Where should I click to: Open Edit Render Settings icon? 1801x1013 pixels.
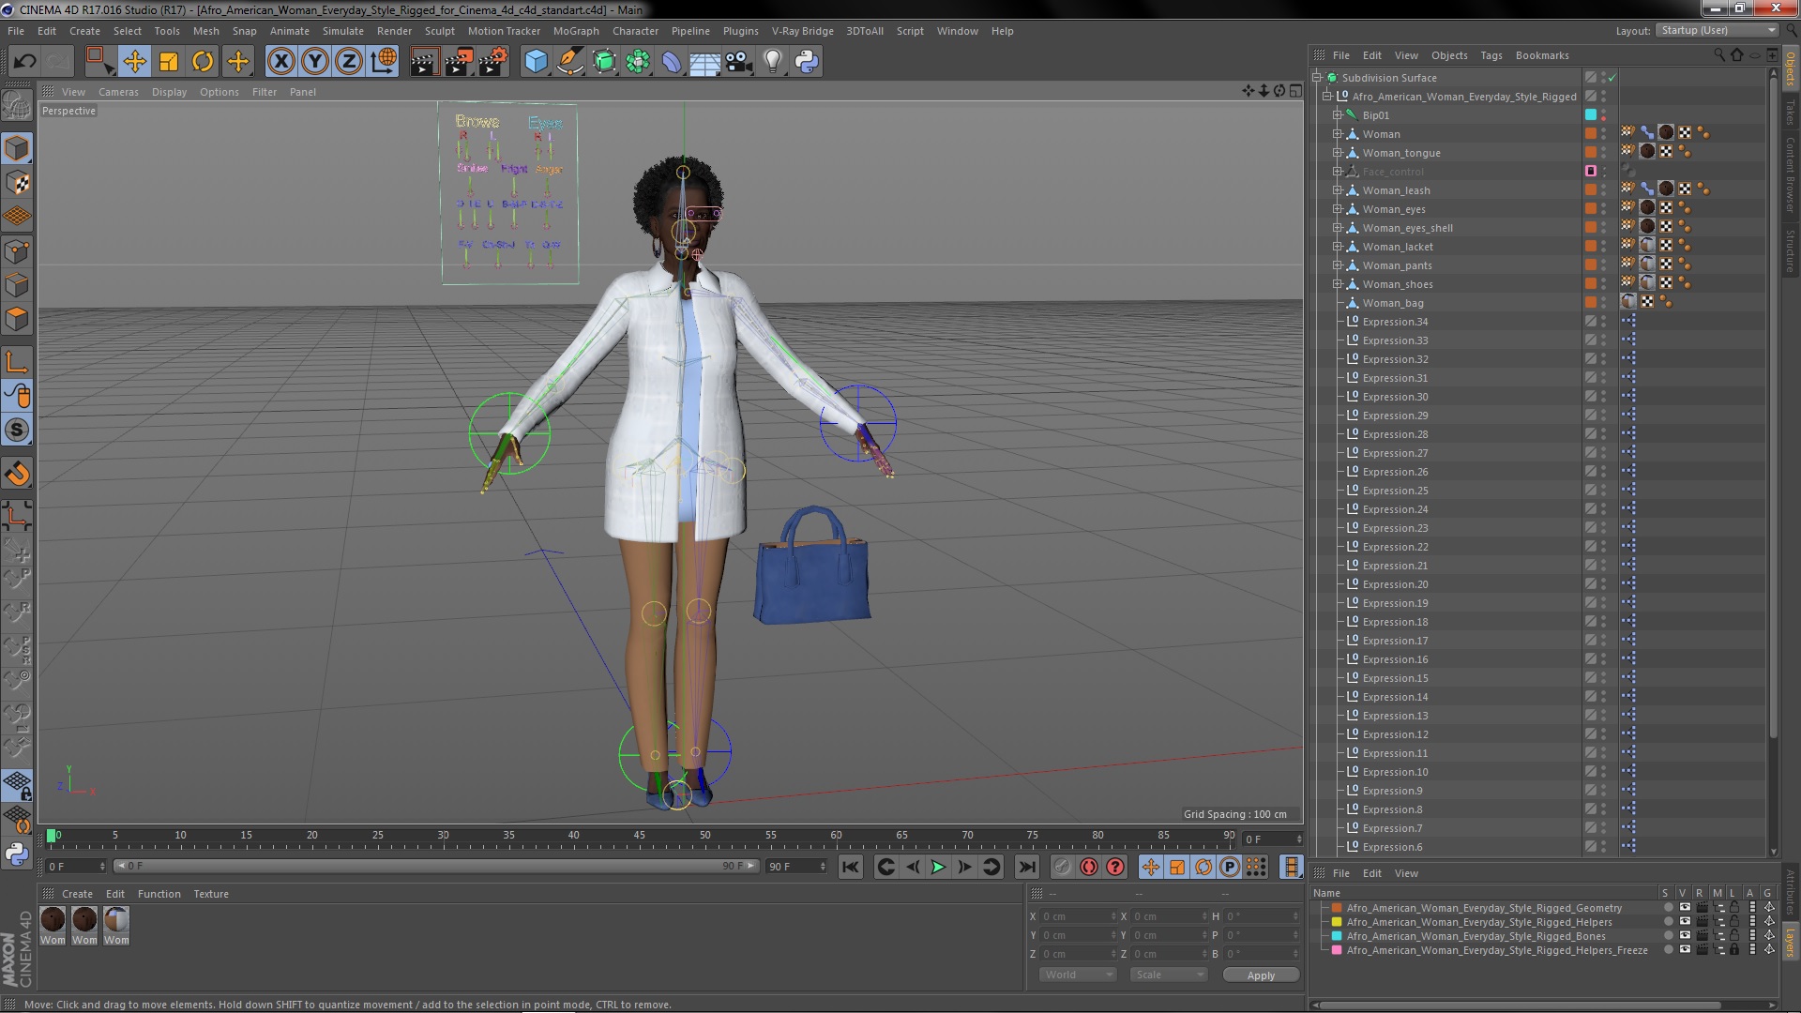(493, 62)
